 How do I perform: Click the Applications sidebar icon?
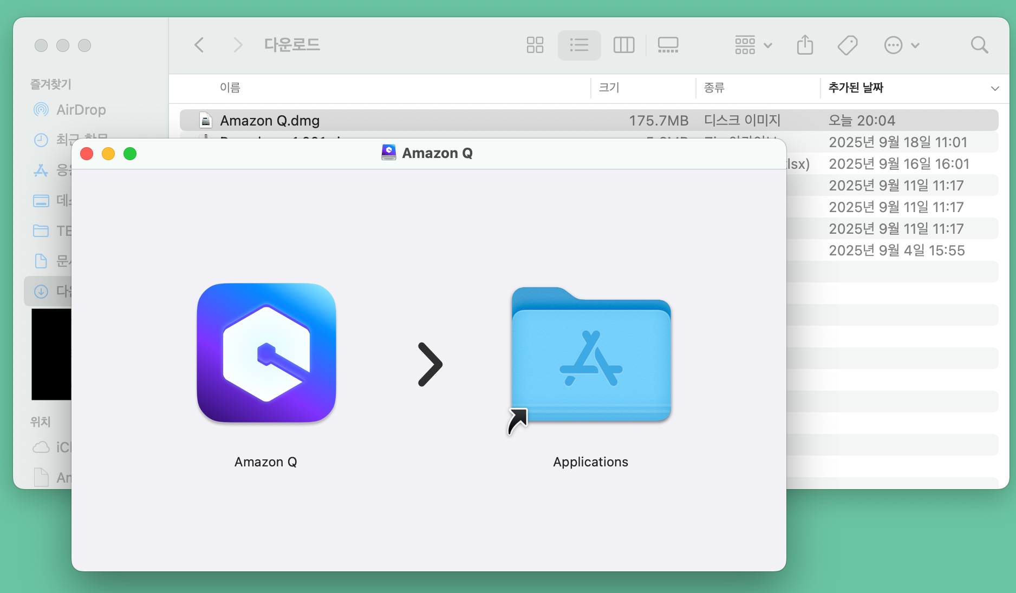click(x=41, y=170)
